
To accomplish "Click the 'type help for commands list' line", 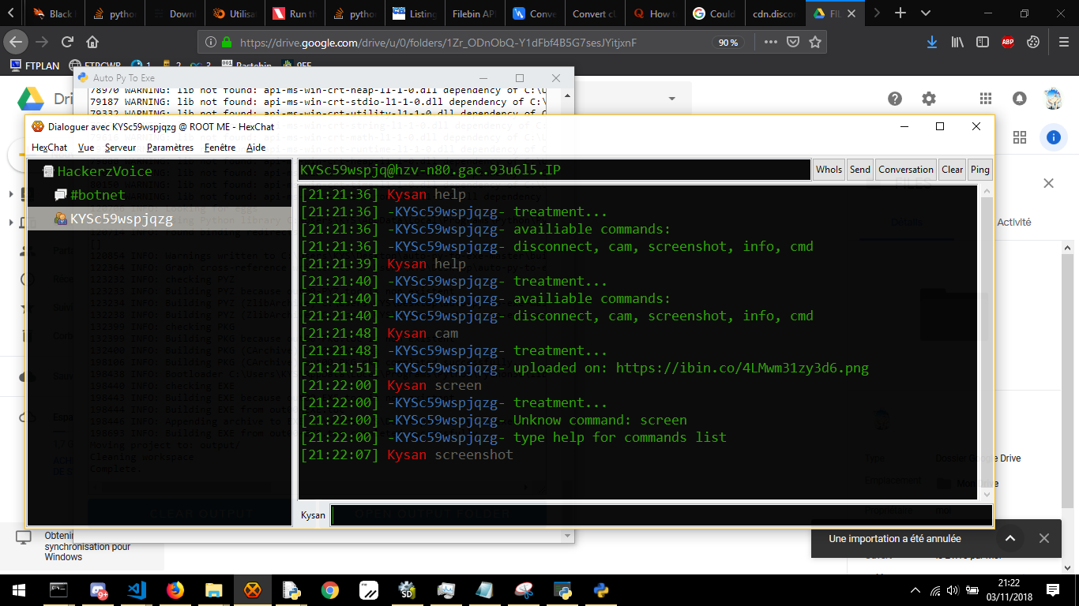I will (620, 437).
